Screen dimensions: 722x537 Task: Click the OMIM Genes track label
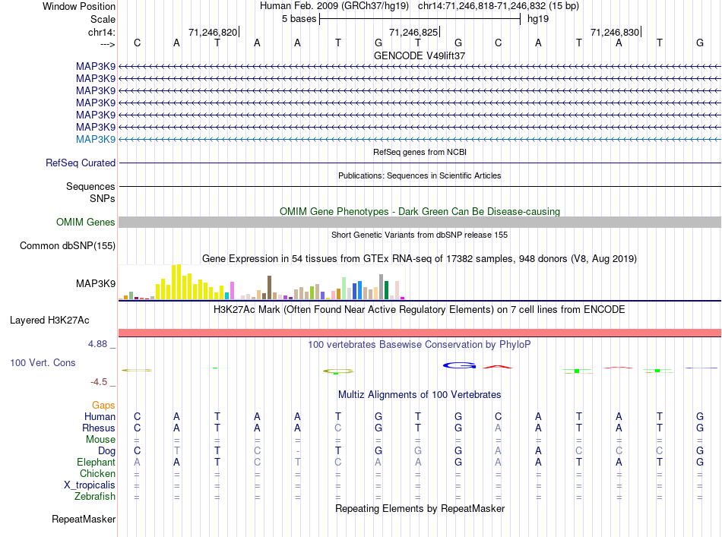[86, 223]
